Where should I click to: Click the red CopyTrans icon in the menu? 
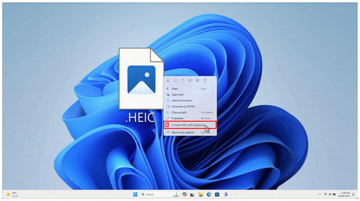coord(167,125)
